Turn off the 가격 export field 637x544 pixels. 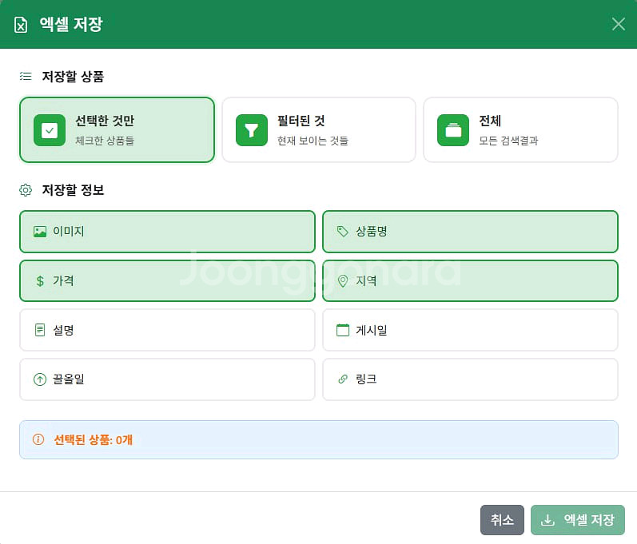click(167, 281)
